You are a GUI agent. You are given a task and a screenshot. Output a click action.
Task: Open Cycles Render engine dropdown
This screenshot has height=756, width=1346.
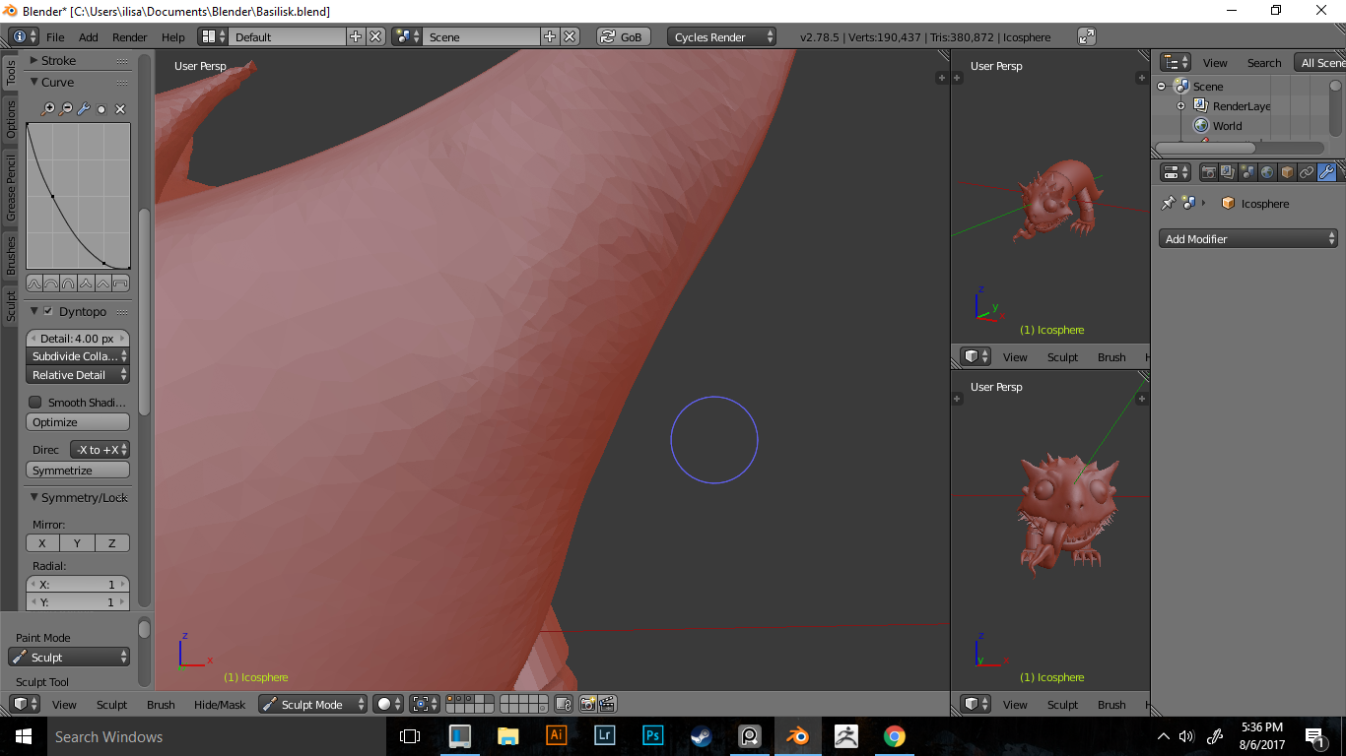point(722,36)
